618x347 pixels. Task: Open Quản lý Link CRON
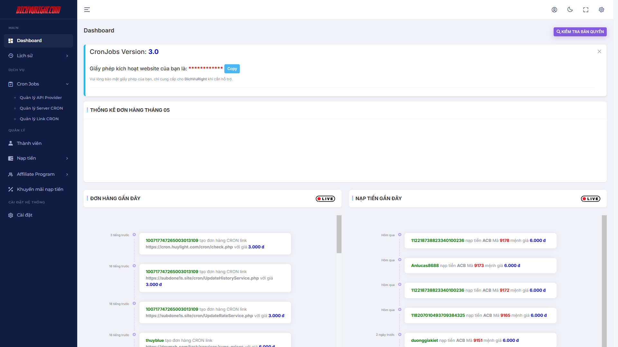tap(39, 119)
